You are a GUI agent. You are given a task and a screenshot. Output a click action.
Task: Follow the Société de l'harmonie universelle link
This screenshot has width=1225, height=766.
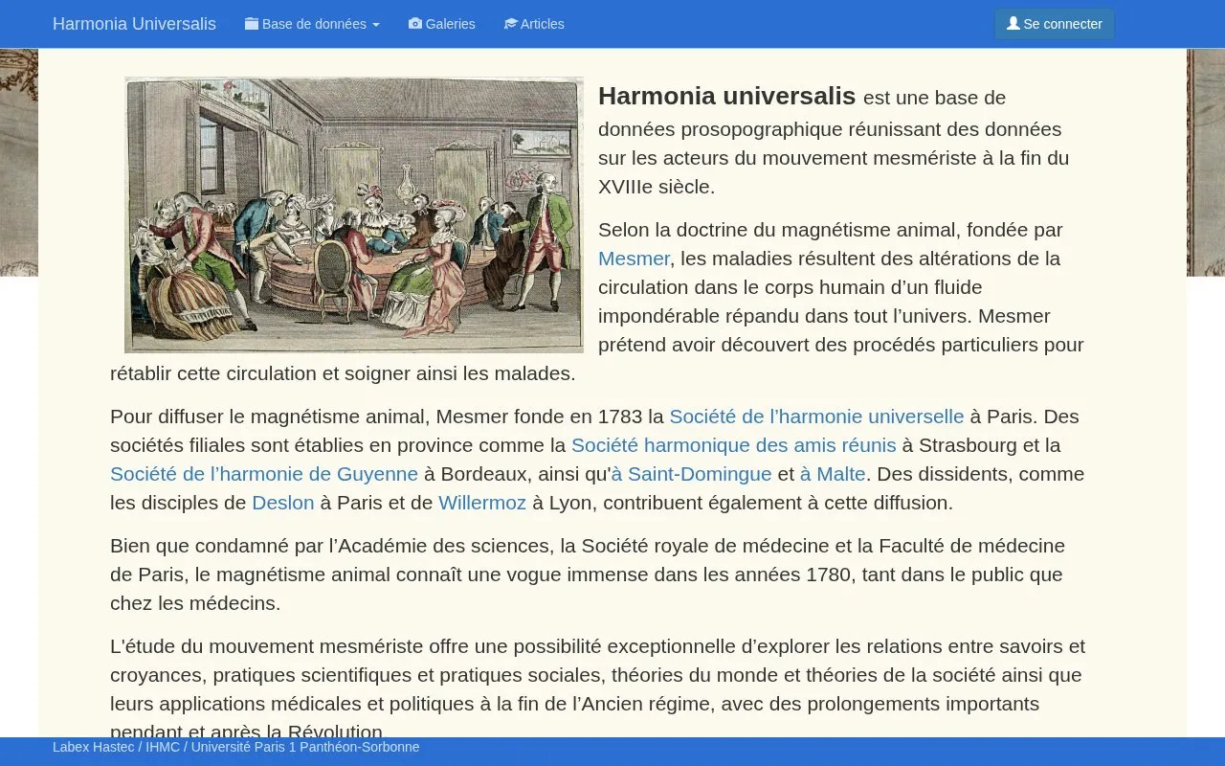816,417
